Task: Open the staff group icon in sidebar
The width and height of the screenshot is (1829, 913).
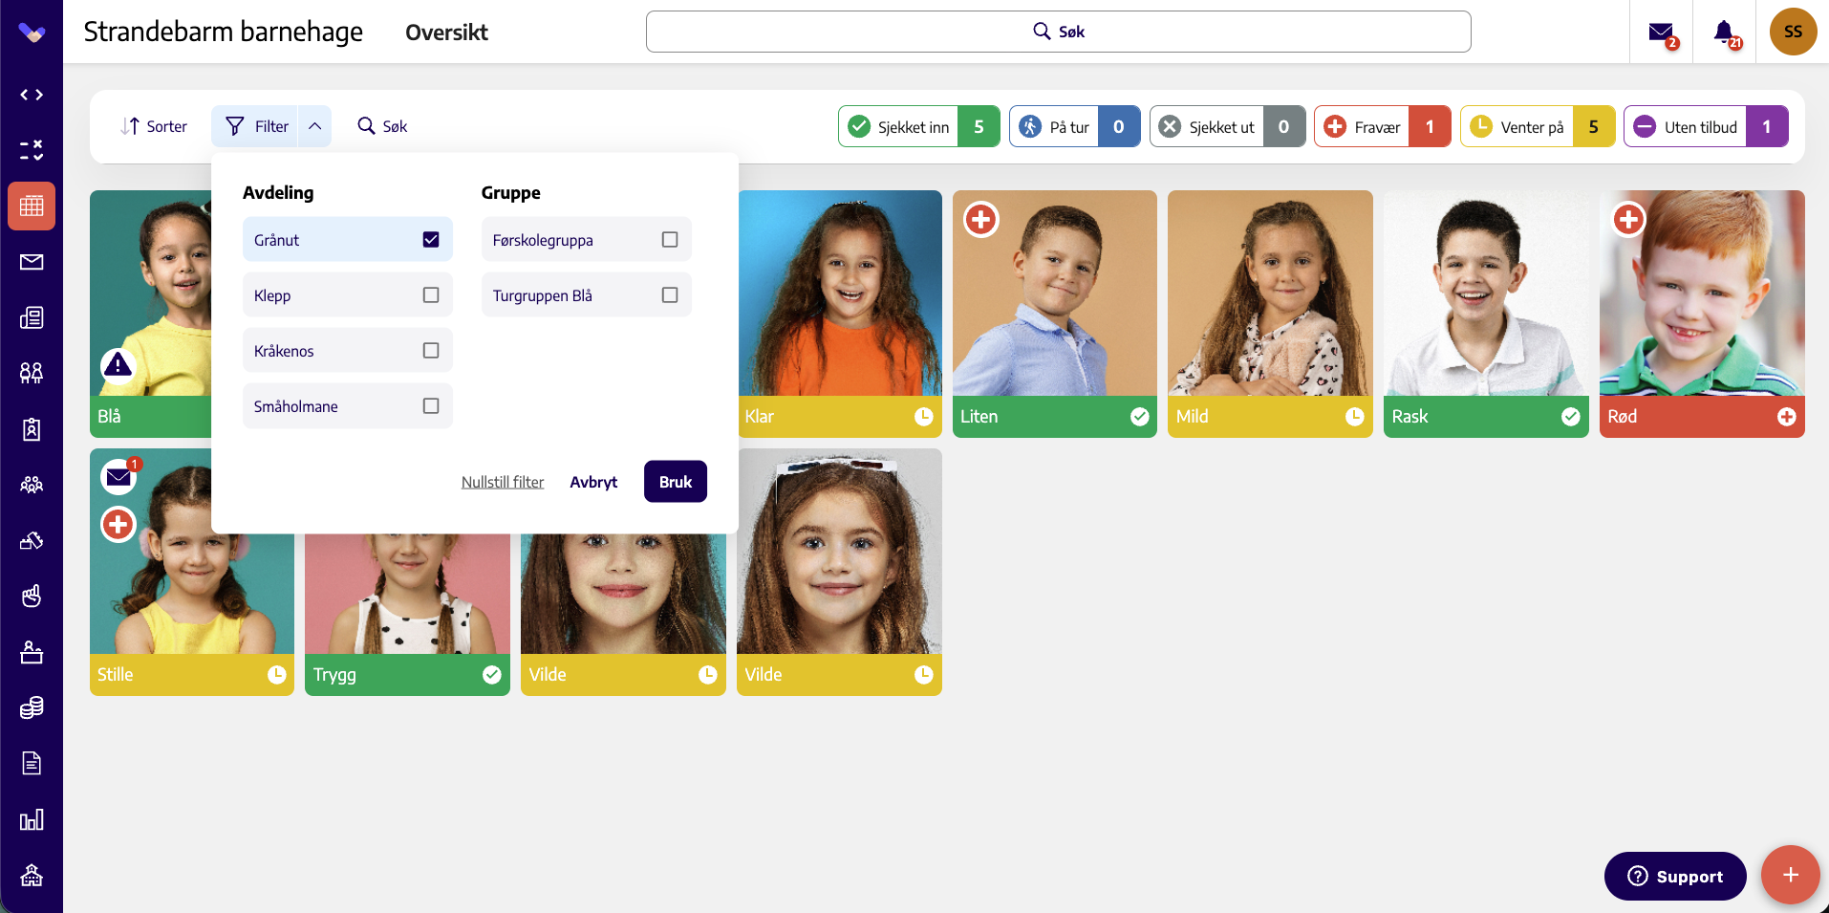Action: (32, 485)
